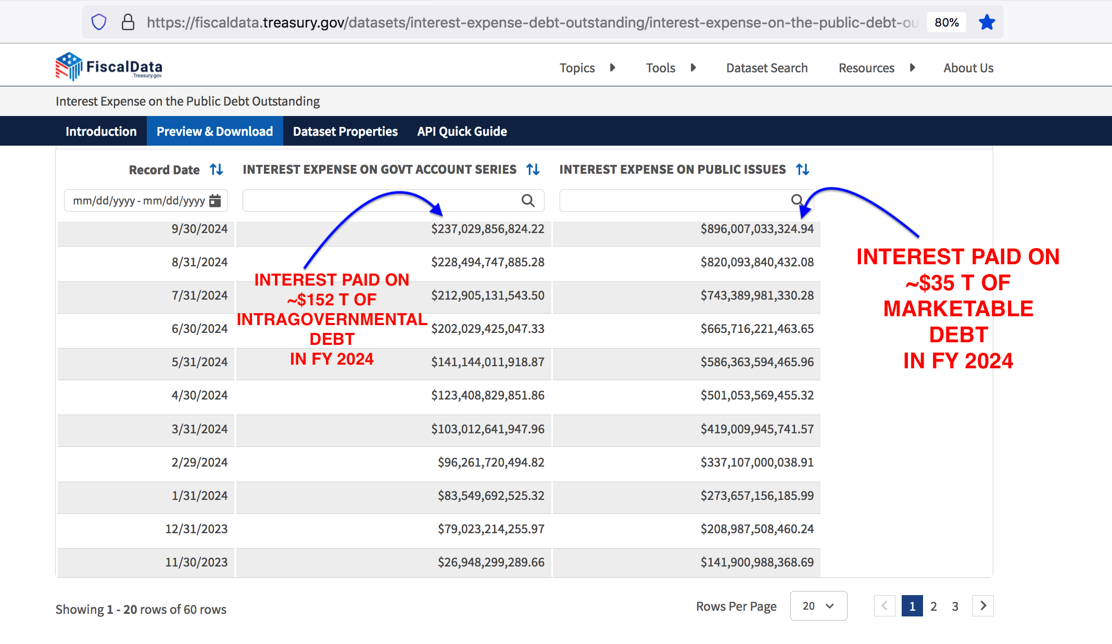
Task: Click the FiscalData logo
Action: click(x=109, y=67)
